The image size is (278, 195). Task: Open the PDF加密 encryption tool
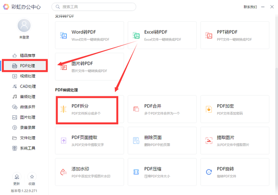tap(234, 109)
